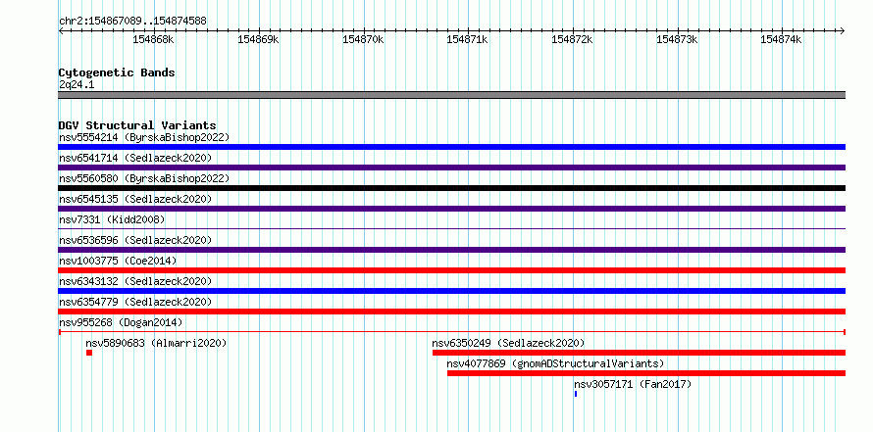Screen dimensions: 873x432
Task: Click the tiny blue mark under nsv3057171
Action: point(576,394)
